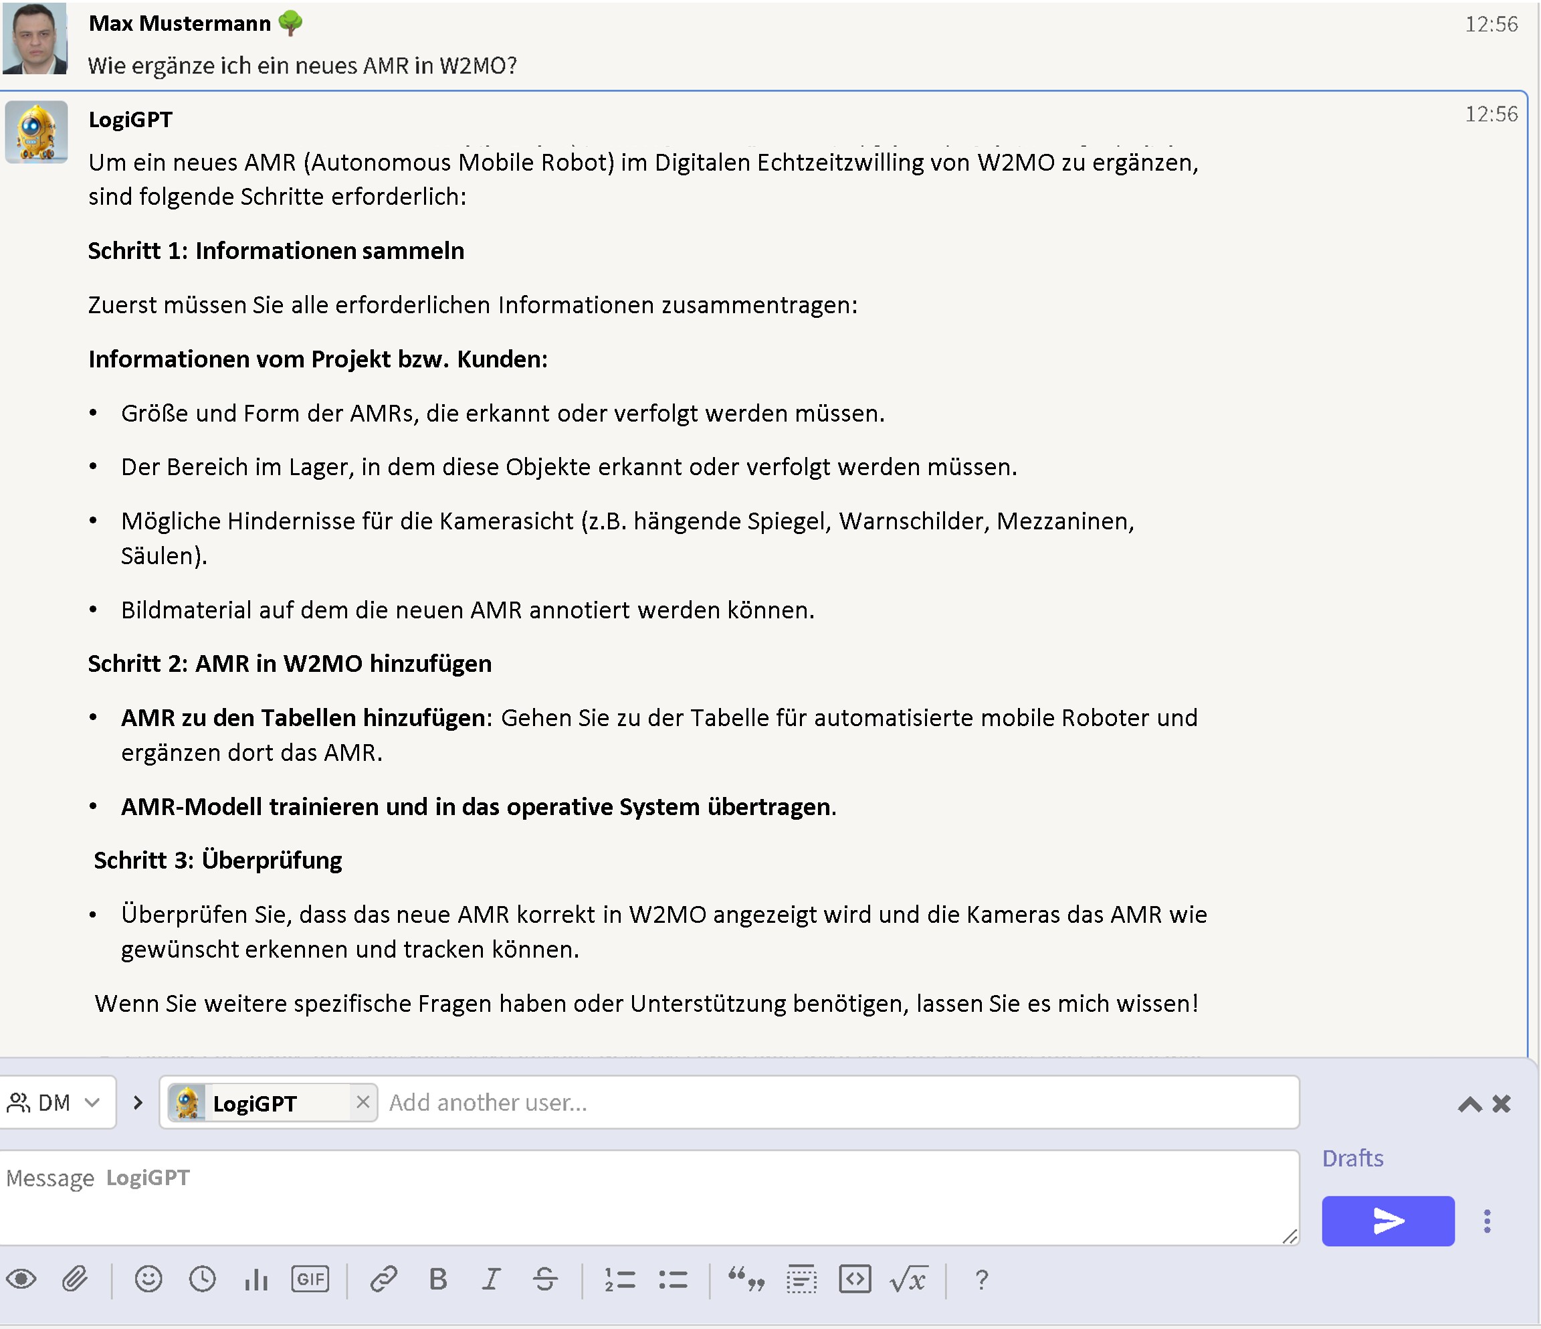Viewport: 1541px width, 1329px height.
Task: Insert a code block
Action: coord(855,1279)
